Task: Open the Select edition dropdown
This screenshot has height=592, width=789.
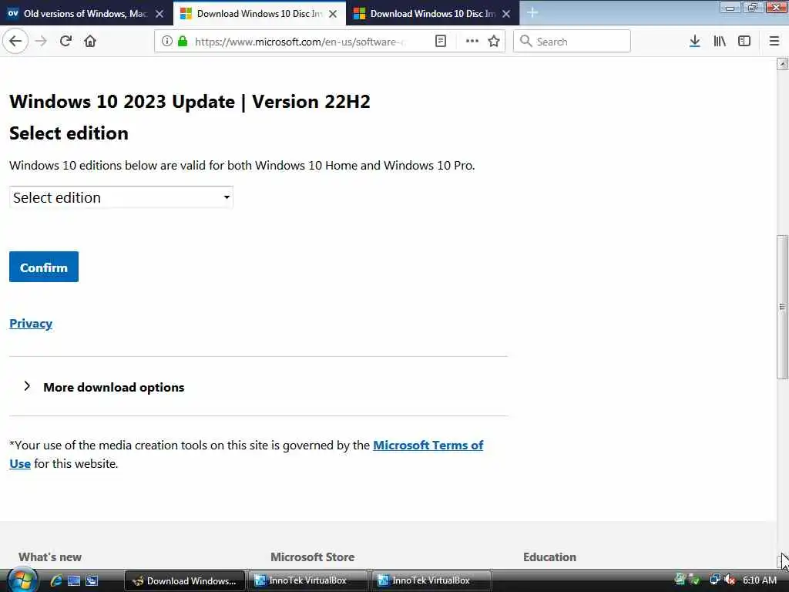Action: (121, 197)
